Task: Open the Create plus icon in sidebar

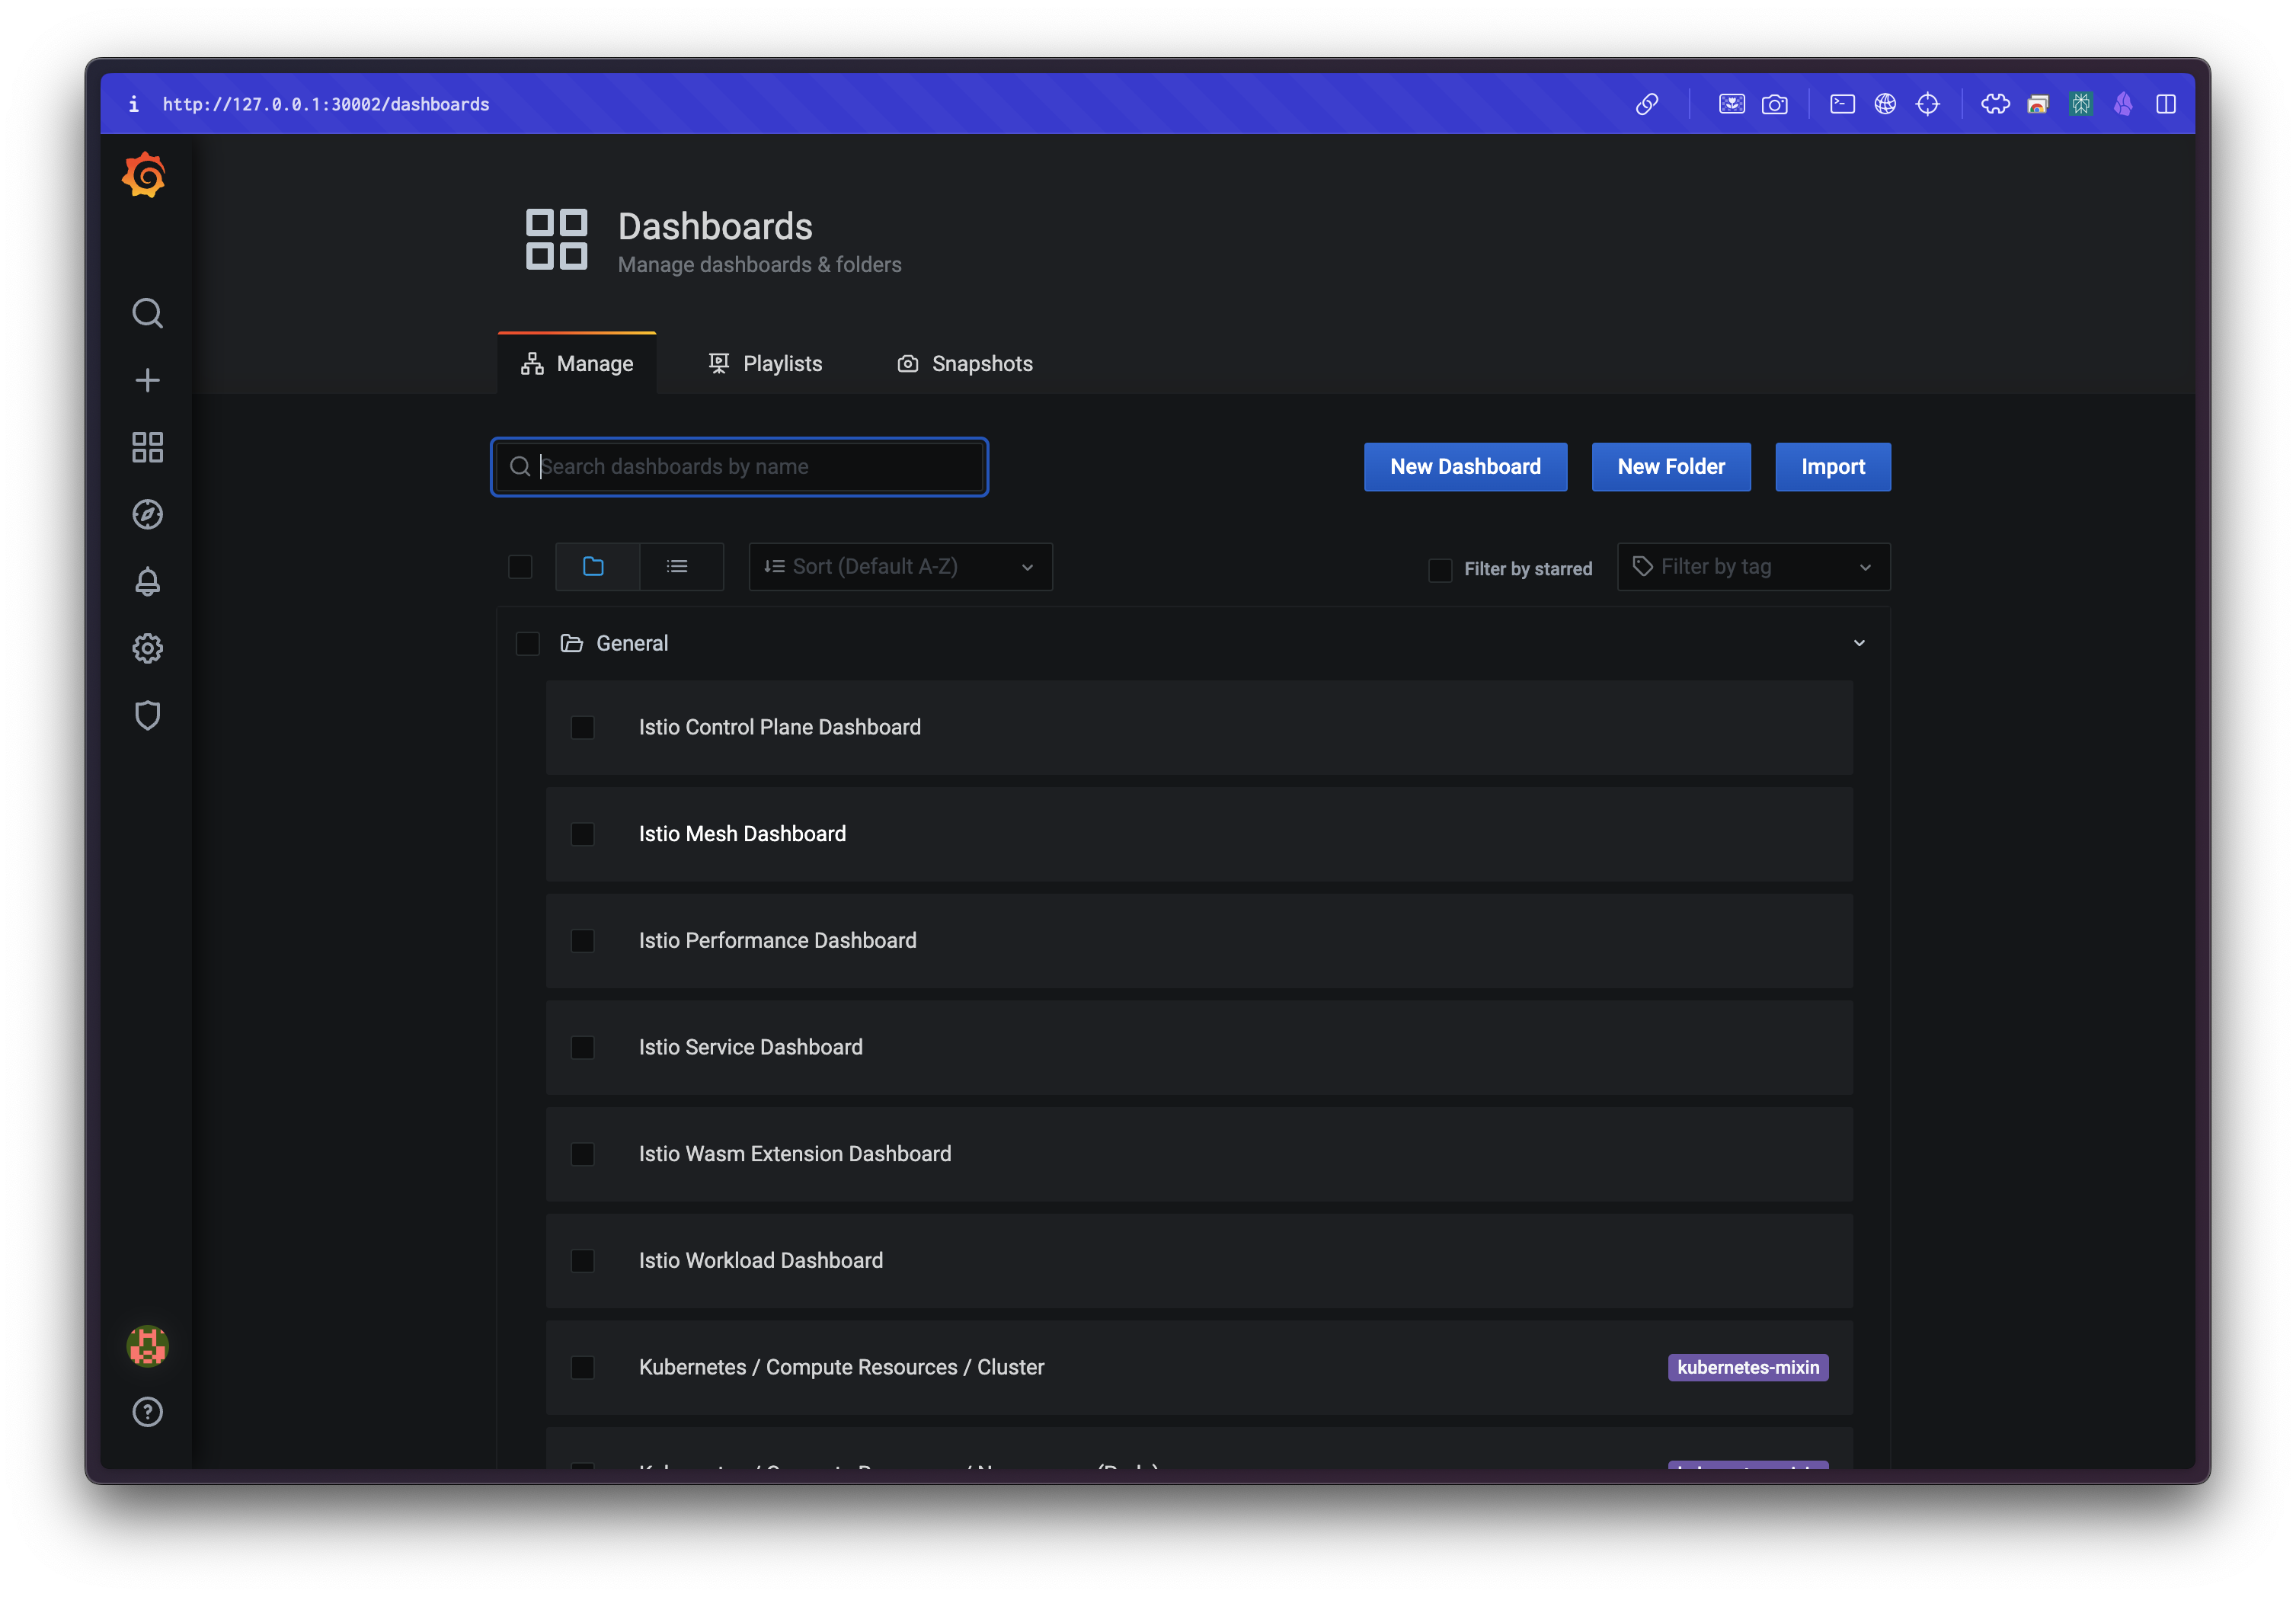Action: pos(147,380)
